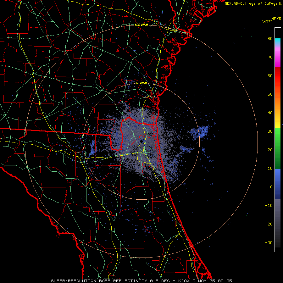
Task: Click the [dBZ] unit label
Action: pyautogui.click(x=267, y=22)
